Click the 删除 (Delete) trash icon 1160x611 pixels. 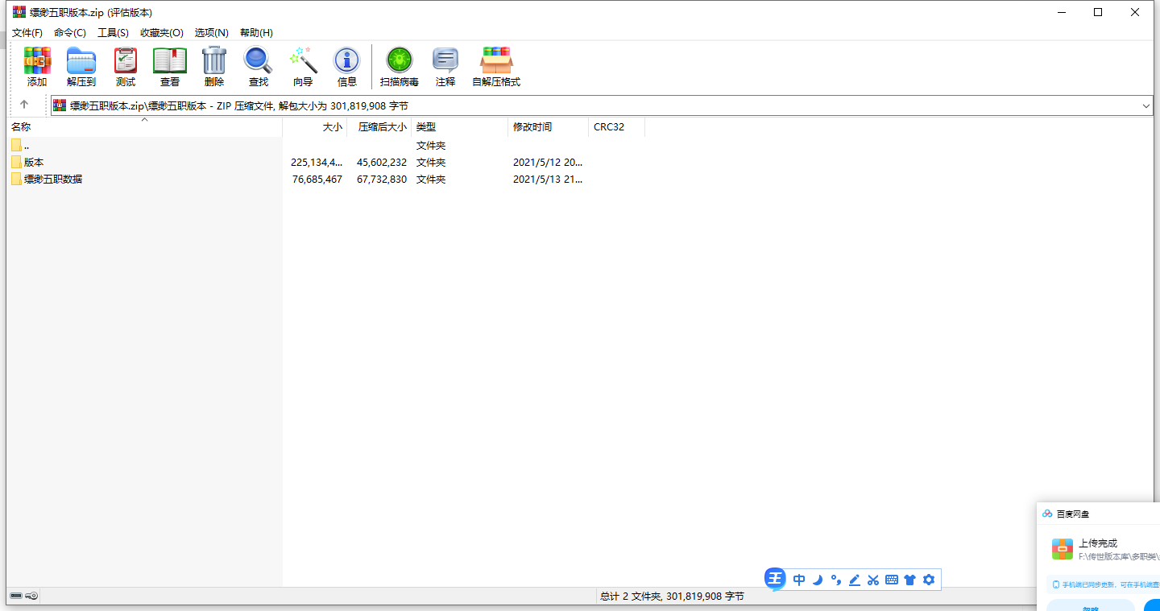pos(214,66)
